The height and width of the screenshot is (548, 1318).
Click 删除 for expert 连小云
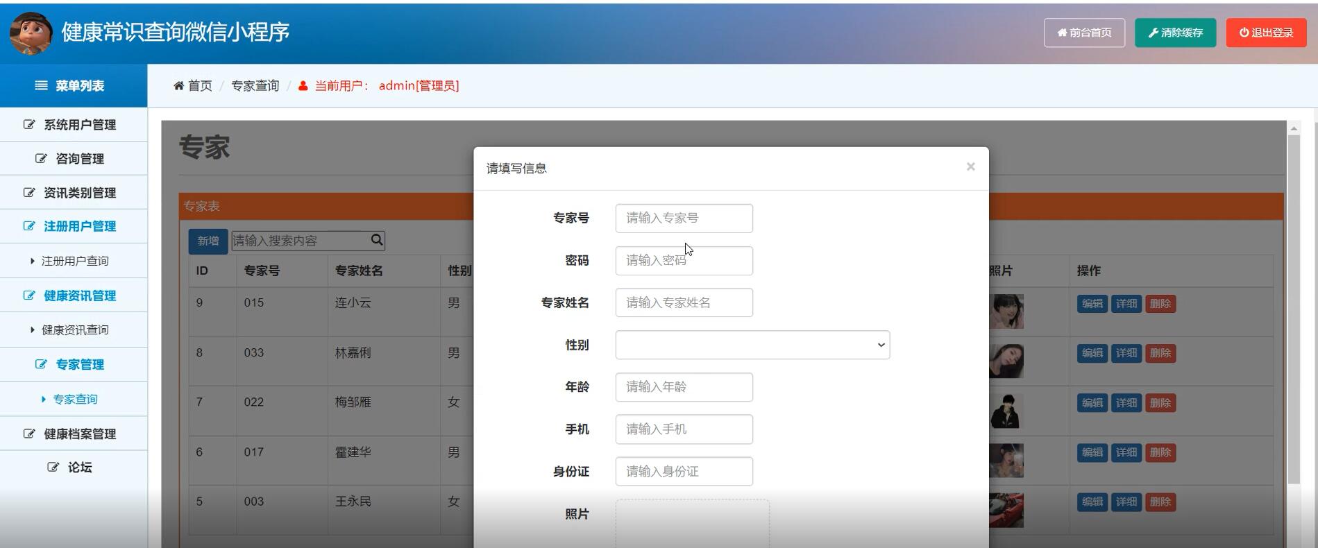pyautogui.click(x=1160, y=304)
